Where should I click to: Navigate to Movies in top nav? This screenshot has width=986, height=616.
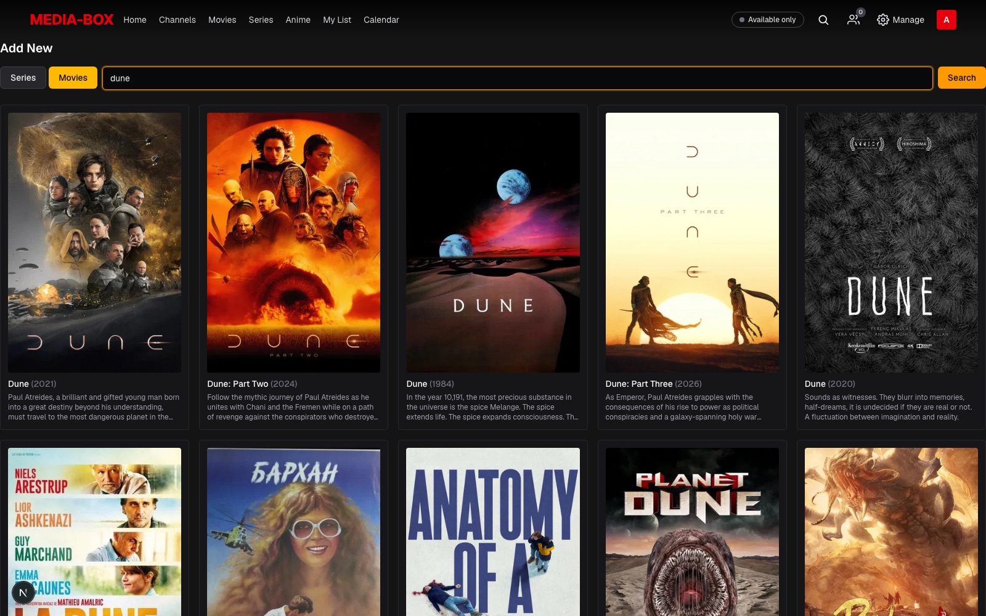pyautogui.click(x=222, y=20)
